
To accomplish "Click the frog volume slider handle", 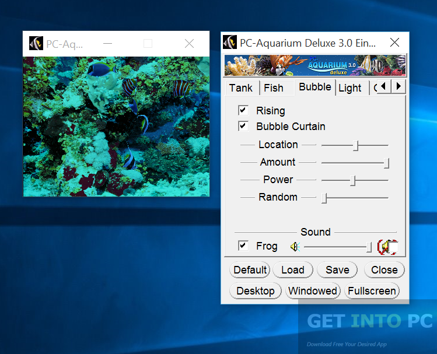I will pyautogui.click(x=369, y=247).
